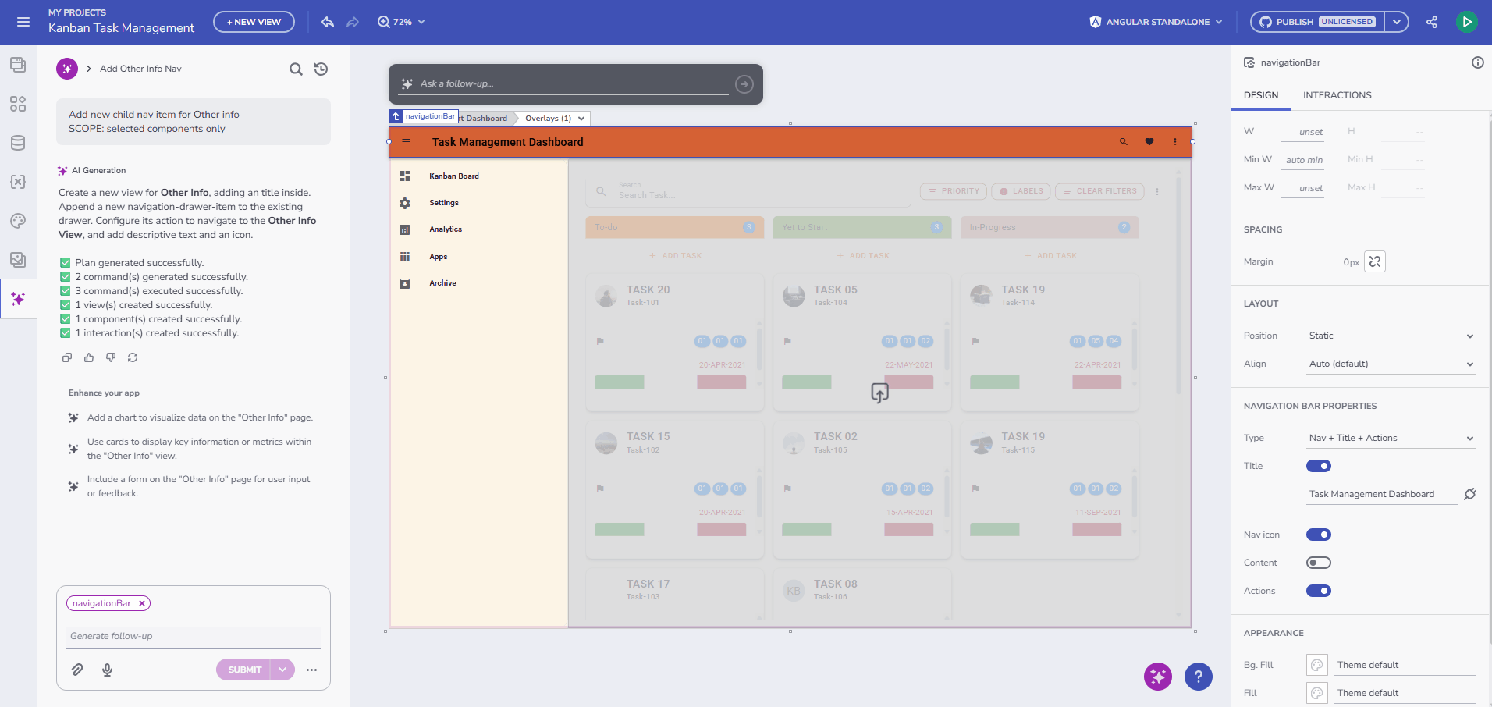Switch to the INTERACTIONS tab

[x=1337, y=95]
